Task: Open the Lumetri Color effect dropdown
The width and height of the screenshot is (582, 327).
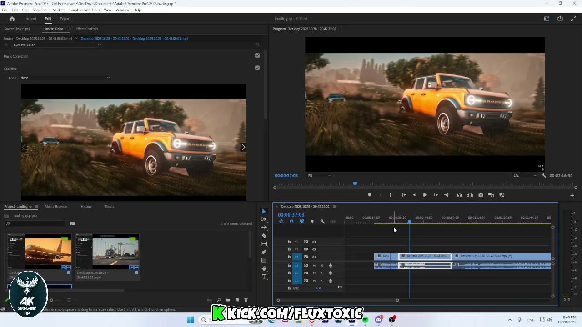Action: point(57,45)
